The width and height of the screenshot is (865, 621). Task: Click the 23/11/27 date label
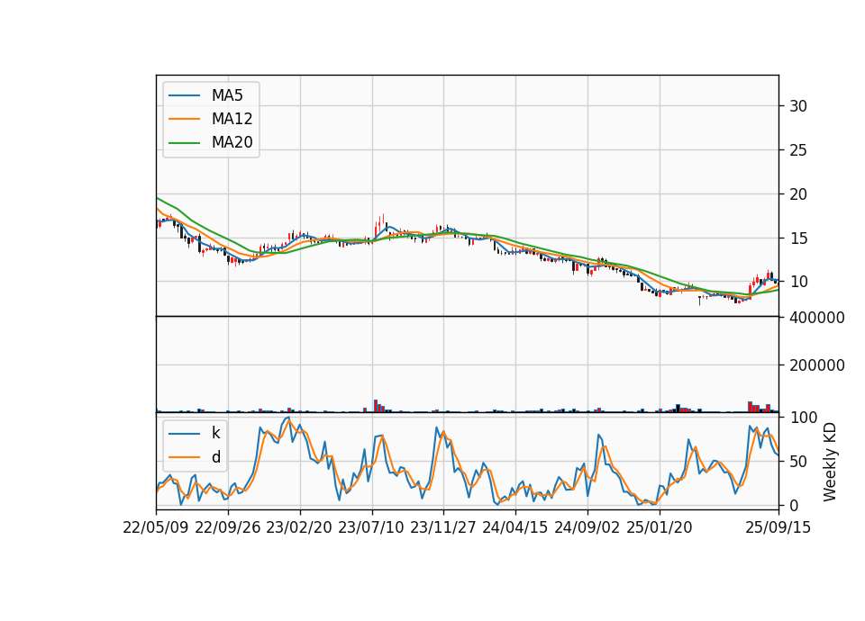coord(443,527)
